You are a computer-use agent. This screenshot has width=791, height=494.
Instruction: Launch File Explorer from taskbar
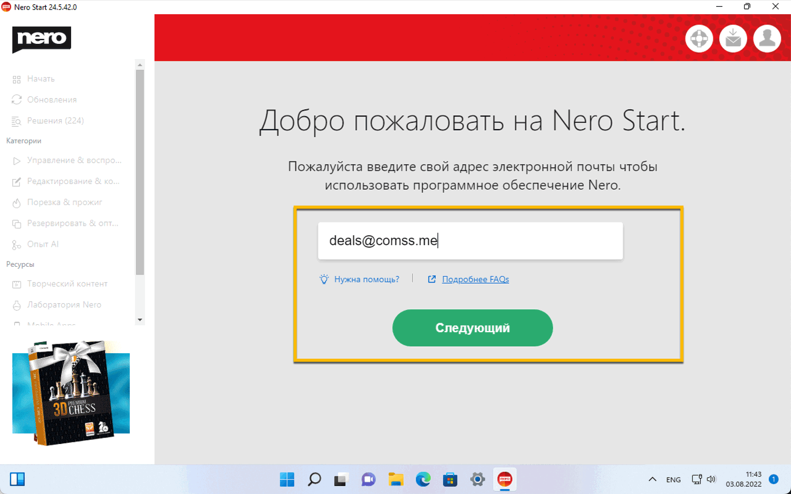tap(396, 479)
